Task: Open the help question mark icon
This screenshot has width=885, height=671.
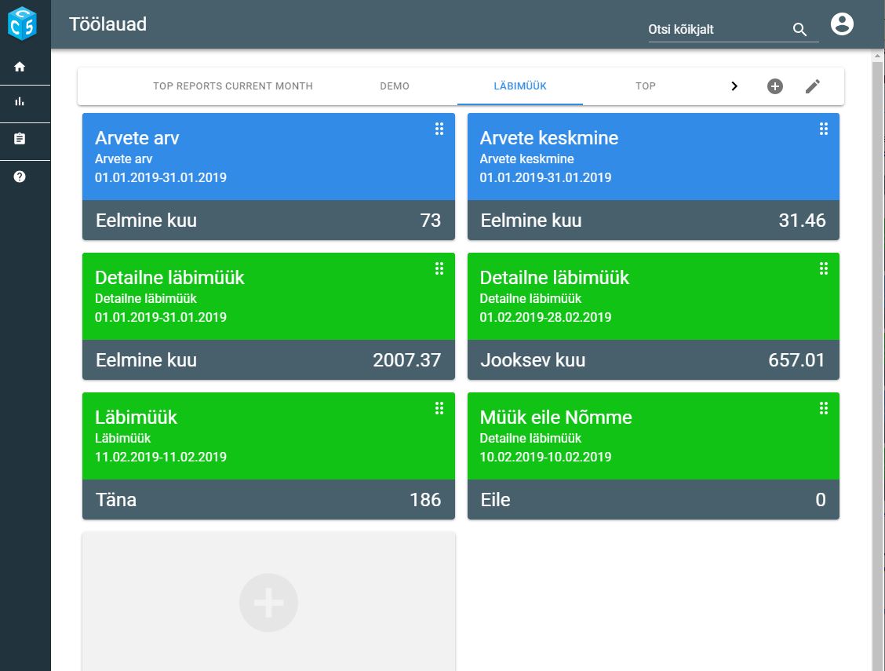Action: pos(20,177)
